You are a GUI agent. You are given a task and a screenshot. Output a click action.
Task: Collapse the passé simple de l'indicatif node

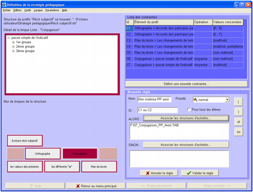click(x=8, y=38)
